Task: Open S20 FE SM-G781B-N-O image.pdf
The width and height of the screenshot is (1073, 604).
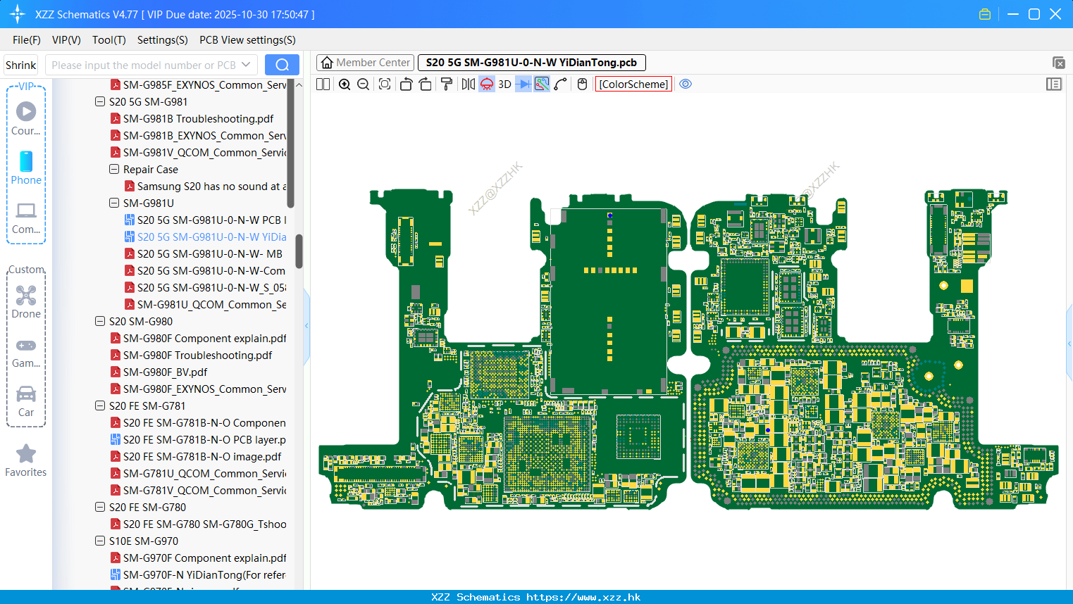Action: pyautogui.click(x=202, y=456)
